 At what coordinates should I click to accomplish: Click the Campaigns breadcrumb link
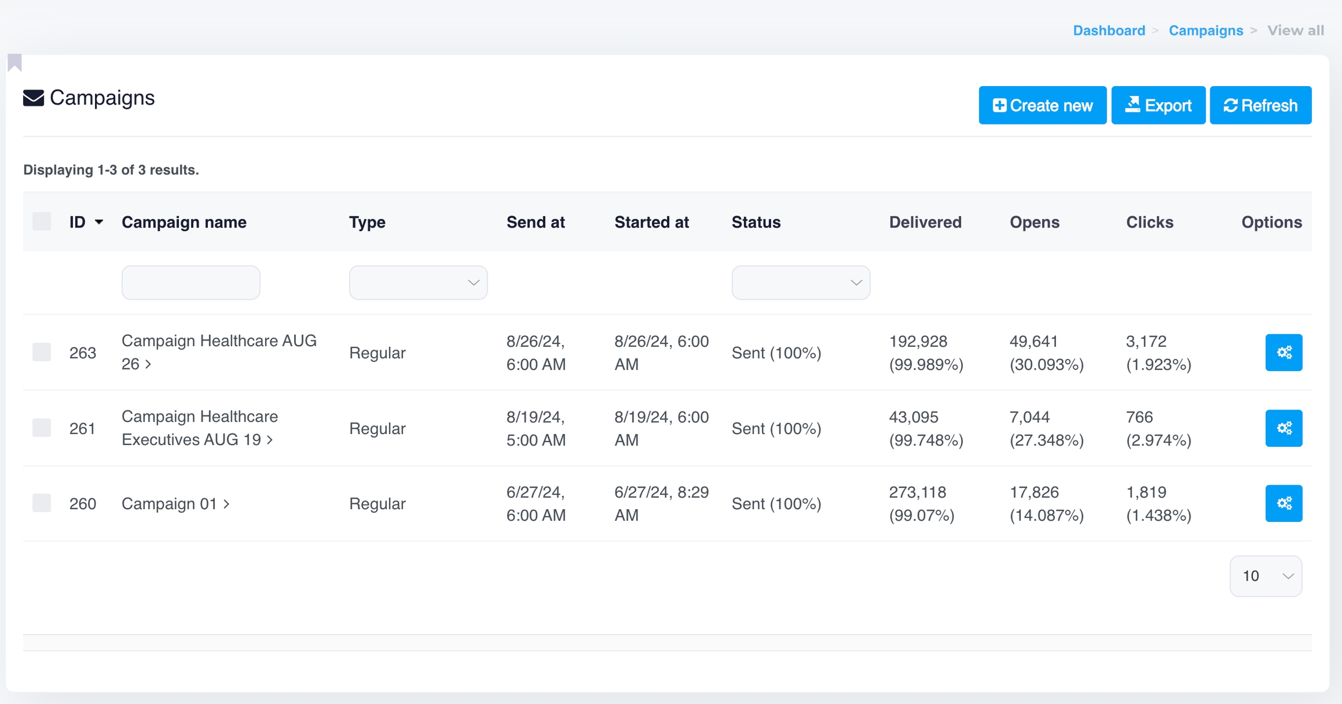[x=1205, y=30]
